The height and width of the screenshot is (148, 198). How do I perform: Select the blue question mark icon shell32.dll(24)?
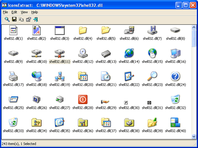point(175,76)
